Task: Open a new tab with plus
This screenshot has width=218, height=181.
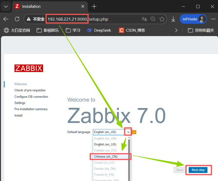Action: [x=94, y=6]
